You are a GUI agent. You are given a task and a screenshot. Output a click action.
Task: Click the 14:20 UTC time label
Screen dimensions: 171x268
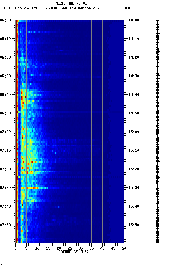click(134, 57)
